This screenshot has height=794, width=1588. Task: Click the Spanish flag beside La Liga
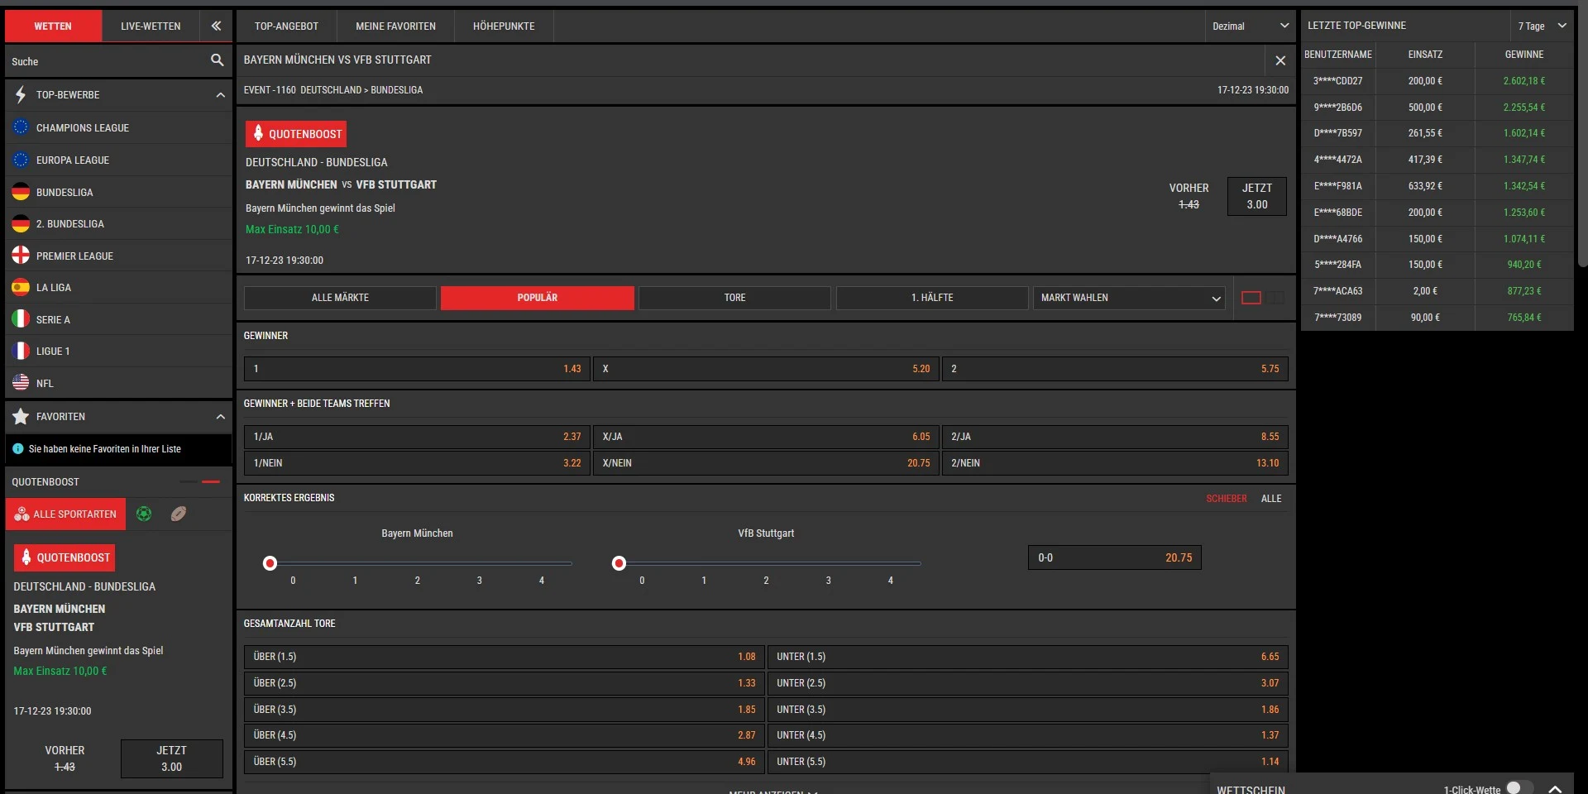21,287
